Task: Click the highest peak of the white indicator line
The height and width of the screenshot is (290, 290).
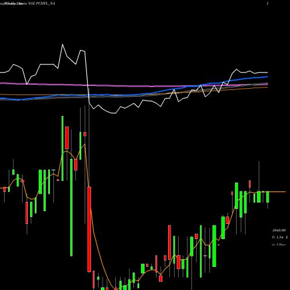Action: tap(63, 45)
